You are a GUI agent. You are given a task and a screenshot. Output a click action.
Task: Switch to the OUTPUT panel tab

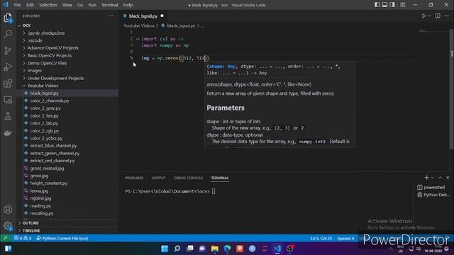[x=158, y=178]
